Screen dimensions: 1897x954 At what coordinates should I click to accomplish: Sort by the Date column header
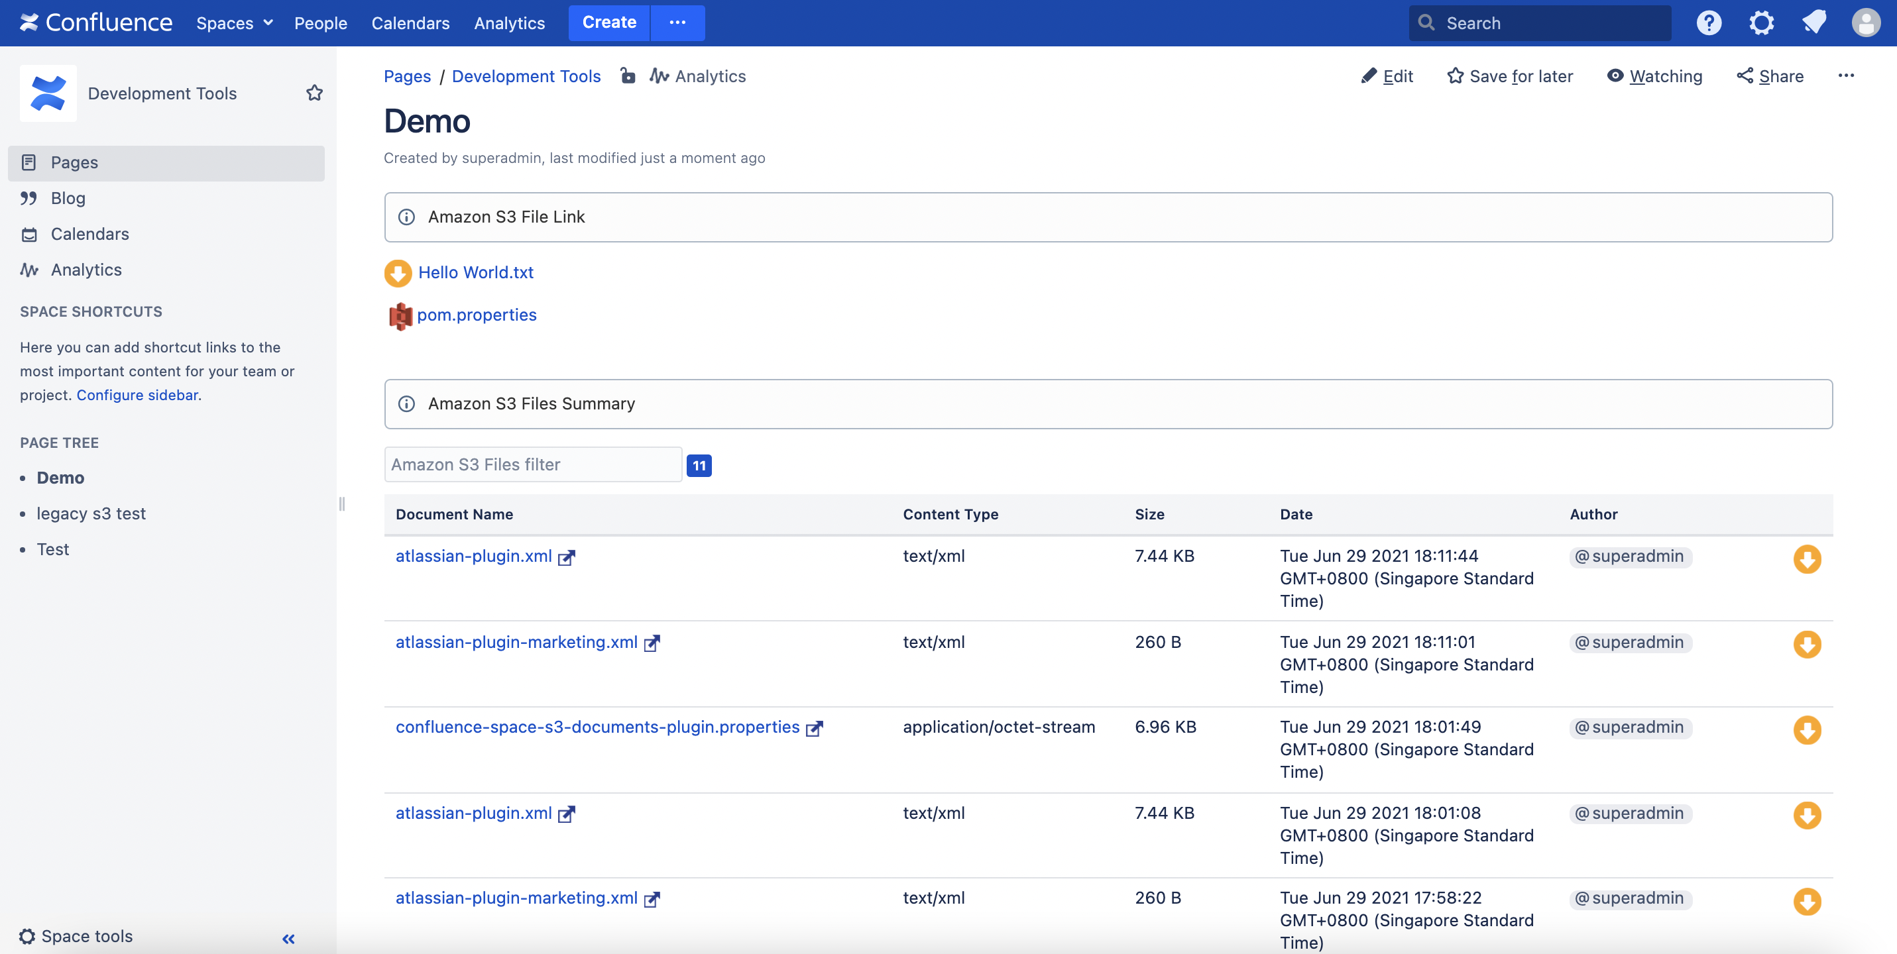coord(1296,515)
